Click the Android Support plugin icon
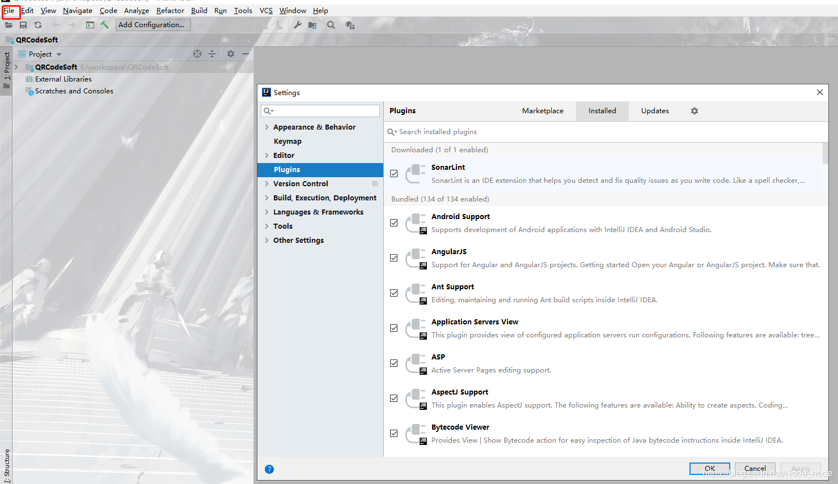838x484 pixels. (416, 223)
